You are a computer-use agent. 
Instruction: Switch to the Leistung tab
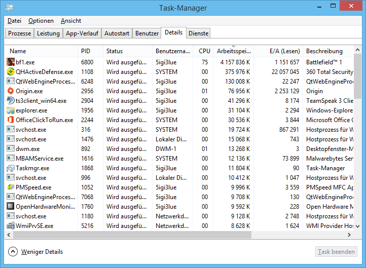(49, 33)
